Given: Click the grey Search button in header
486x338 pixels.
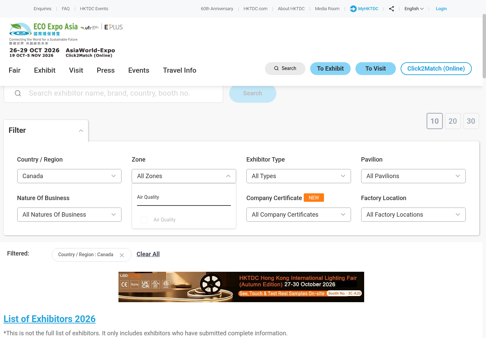Looking at the screenshot, I should tap(285, 69).
